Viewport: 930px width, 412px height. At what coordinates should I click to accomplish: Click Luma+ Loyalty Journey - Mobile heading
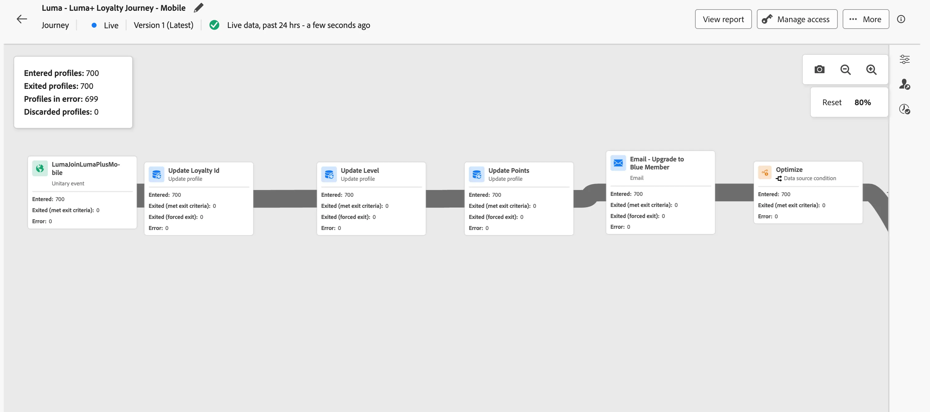(113, 8)
